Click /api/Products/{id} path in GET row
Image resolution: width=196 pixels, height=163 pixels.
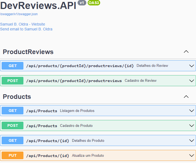[x=48, y=141]
